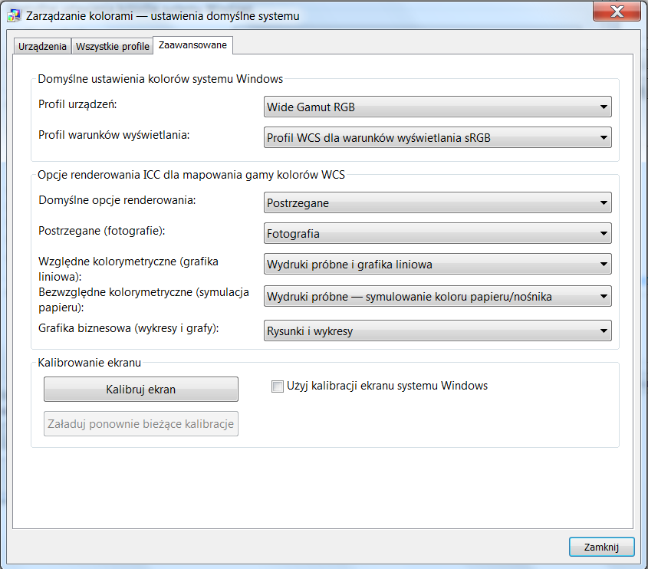The height and width of the screenshot is (569, 648).
Task: Enable Użyj kalibracji ekranu systemu Windows checkbox
Action: [278, 386]
